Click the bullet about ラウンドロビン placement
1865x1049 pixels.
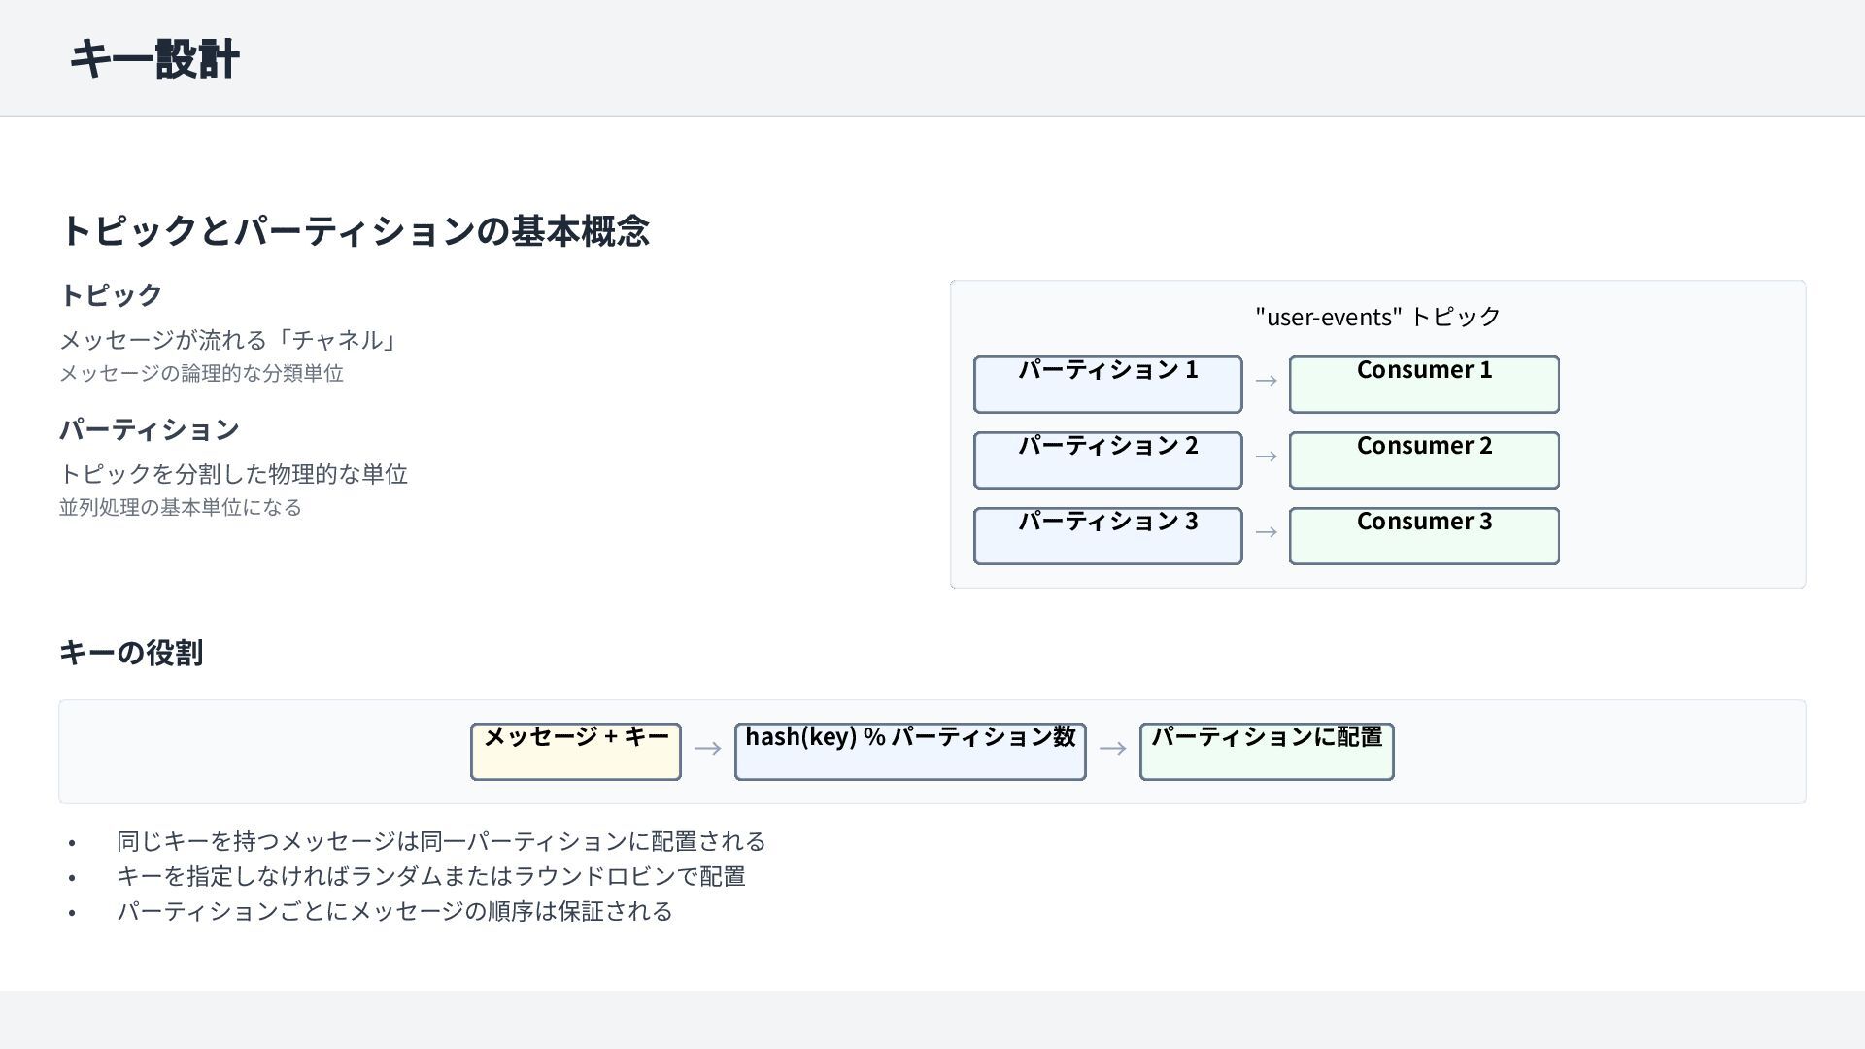click(x=430, y=876)
